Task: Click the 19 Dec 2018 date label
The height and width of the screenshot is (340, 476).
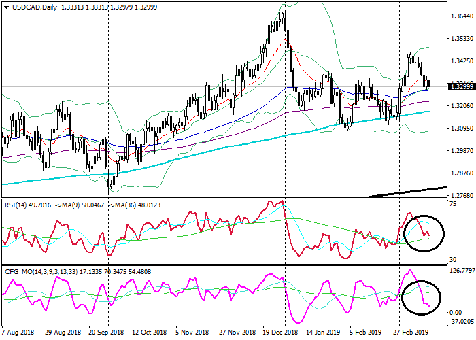Action: tap(279, 334)
